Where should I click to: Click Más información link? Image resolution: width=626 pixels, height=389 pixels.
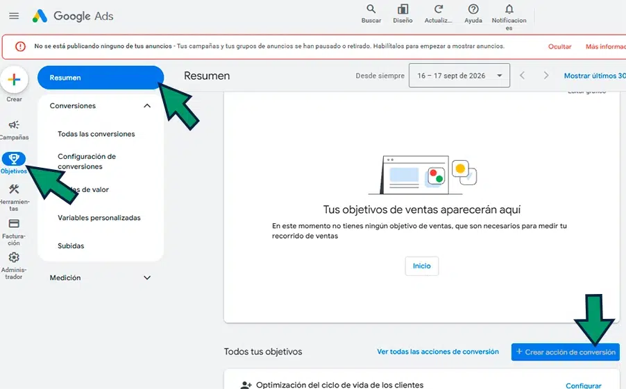tap(605, 46)
